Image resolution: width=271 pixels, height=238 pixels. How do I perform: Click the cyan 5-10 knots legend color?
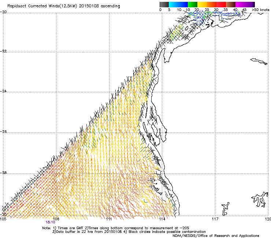pyautogui.click(x=174, y=4)
